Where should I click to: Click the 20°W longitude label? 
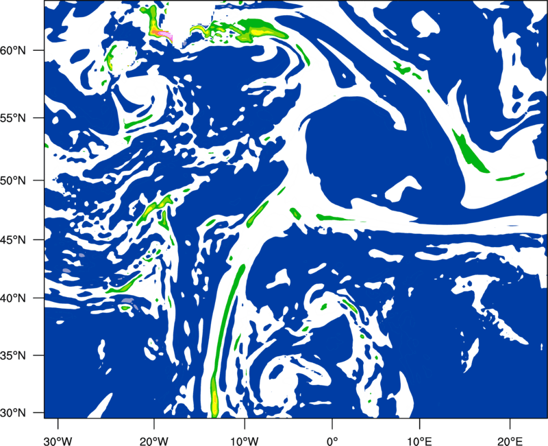point(154,441)
